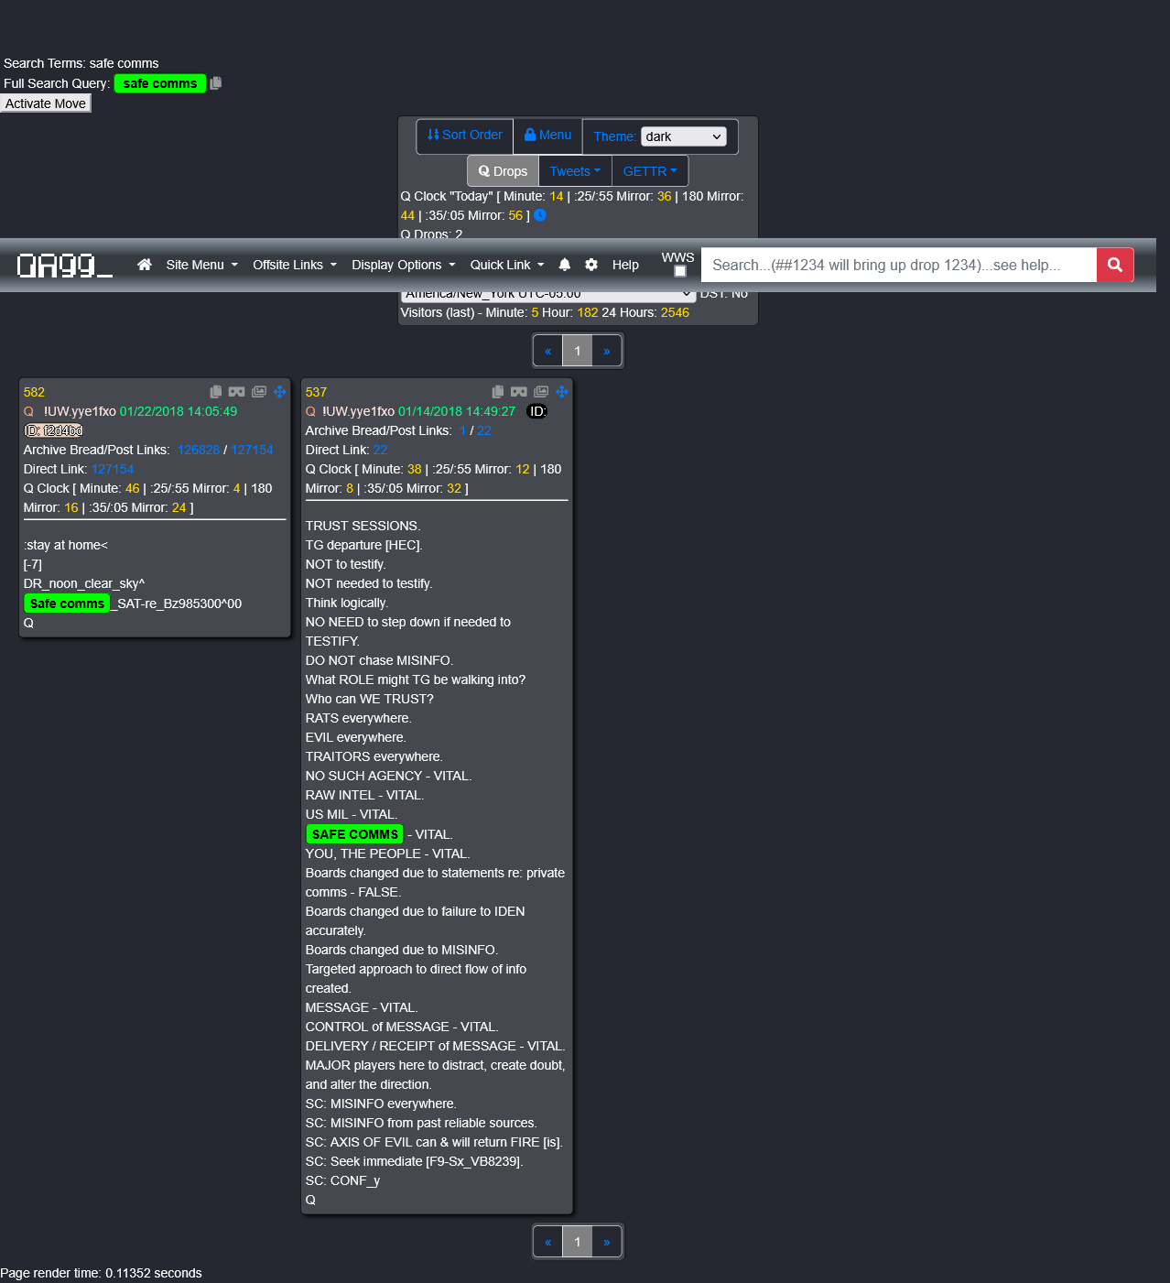Go to previous page in bottom pagination
Screen dimensions: 1170x1283
coord(547,1242)
